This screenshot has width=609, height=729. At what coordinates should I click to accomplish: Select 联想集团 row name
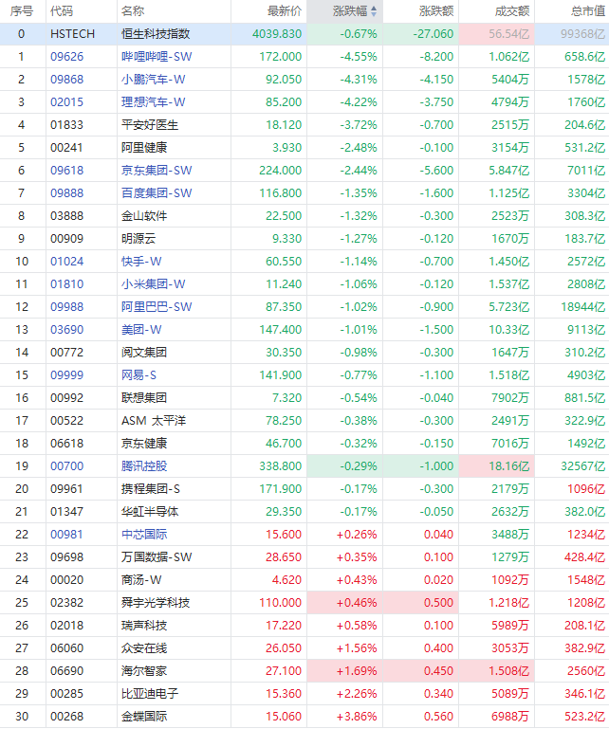(x=144, y=398)
